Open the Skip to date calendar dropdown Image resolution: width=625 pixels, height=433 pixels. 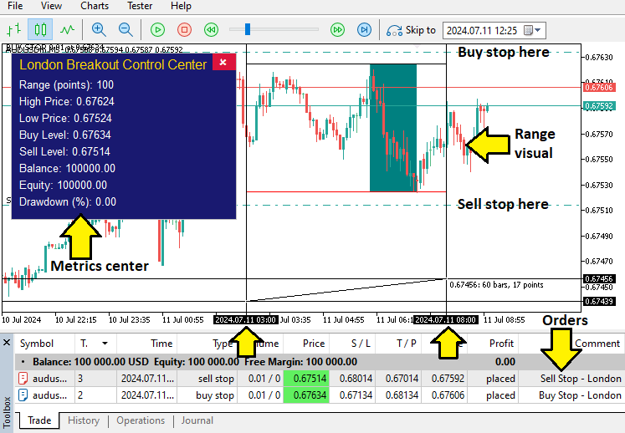[532, 30]
